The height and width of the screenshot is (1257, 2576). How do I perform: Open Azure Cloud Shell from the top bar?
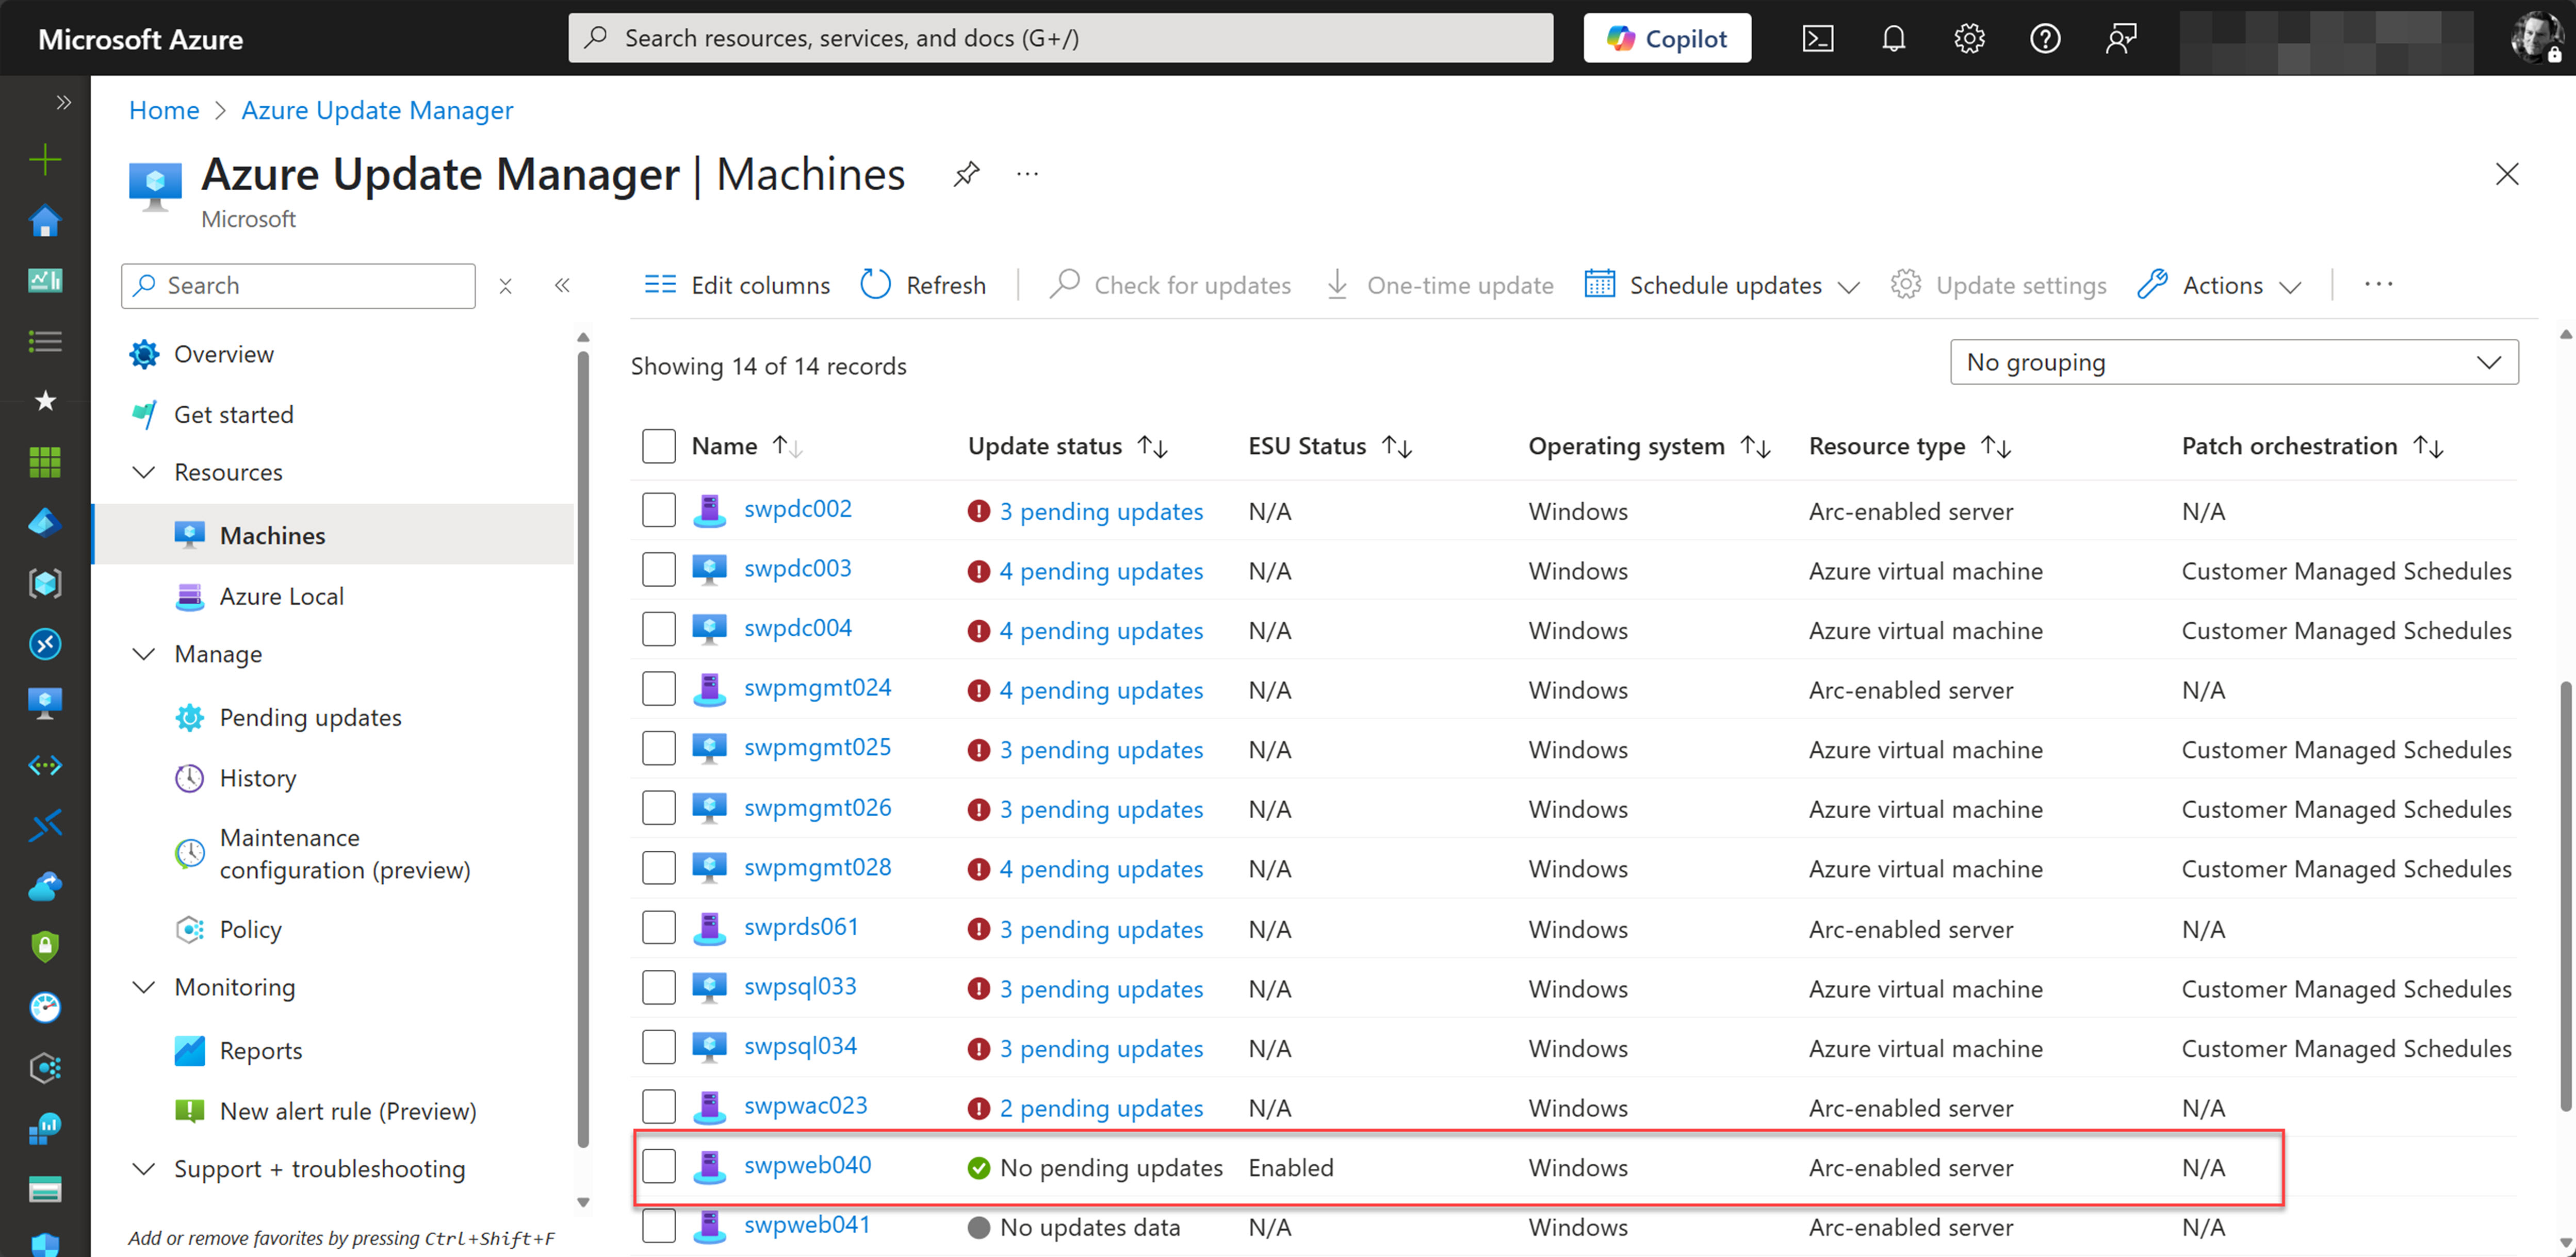click(1818, 38)
